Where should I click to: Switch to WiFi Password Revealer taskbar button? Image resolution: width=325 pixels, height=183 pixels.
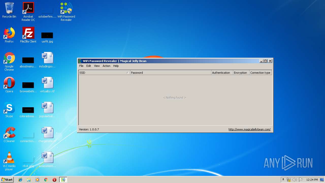[63, 180]
